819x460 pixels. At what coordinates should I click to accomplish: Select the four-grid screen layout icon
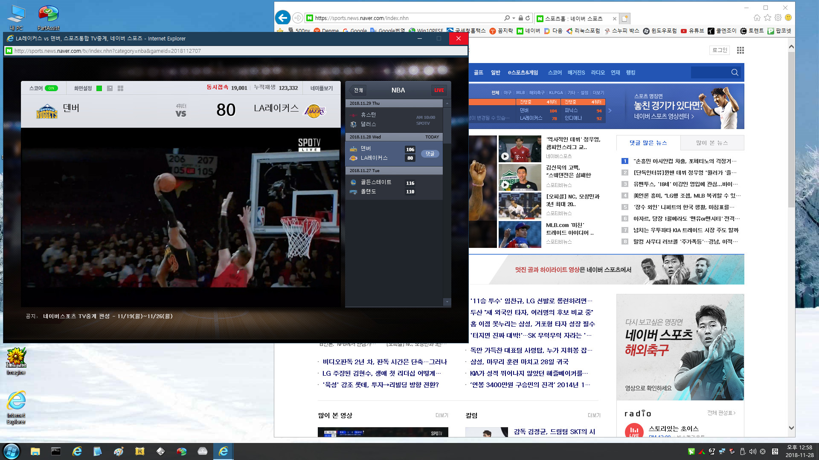pos(121,88)
